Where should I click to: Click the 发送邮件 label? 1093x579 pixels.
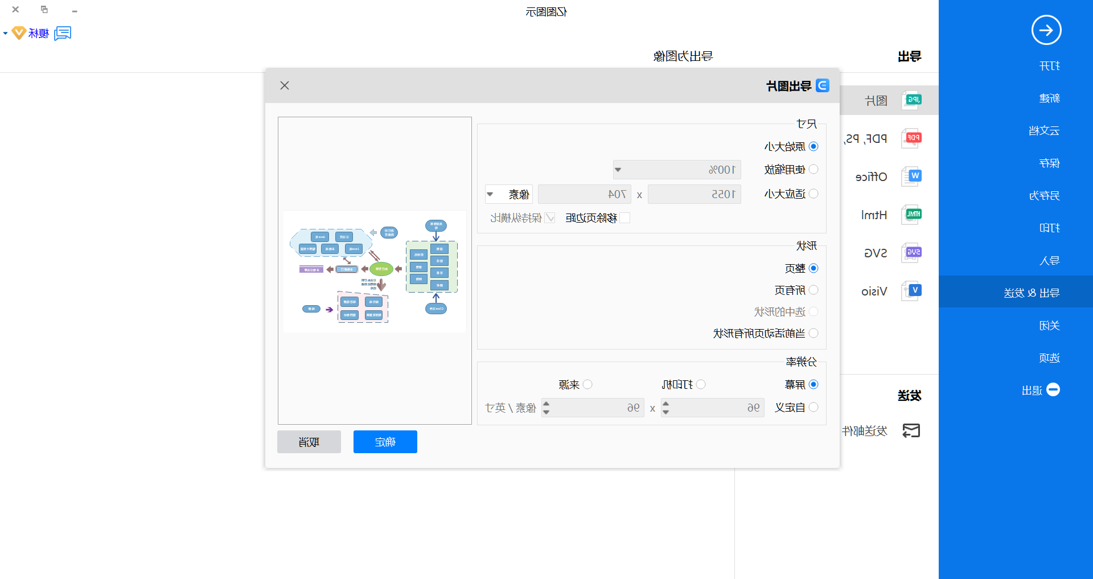865,431
